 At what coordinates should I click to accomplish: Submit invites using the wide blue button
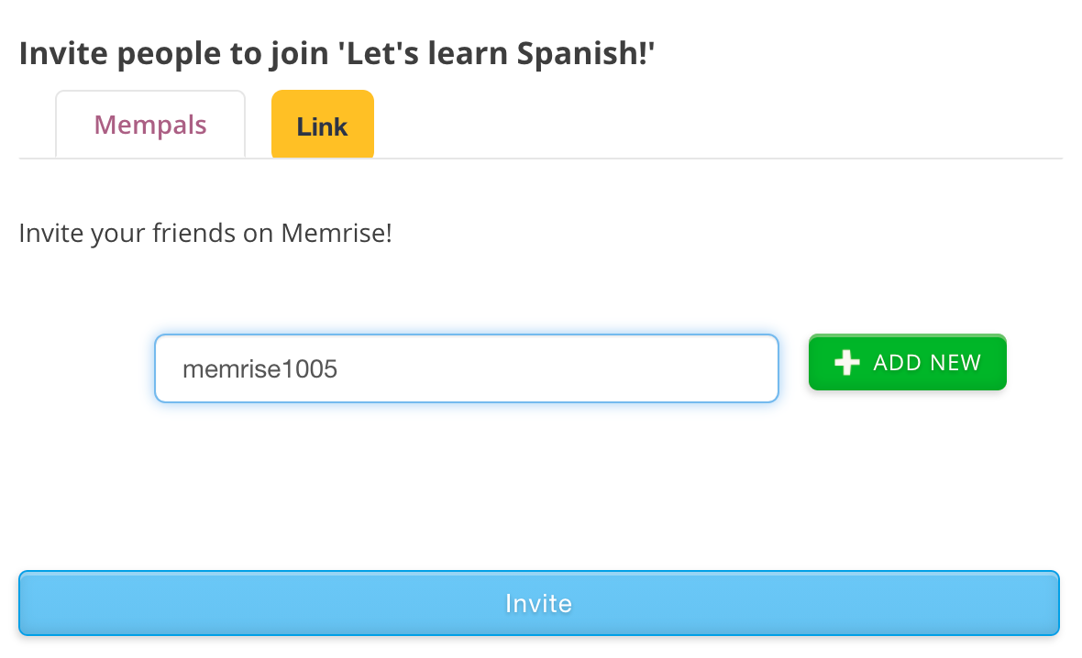[x=539, y=603]
